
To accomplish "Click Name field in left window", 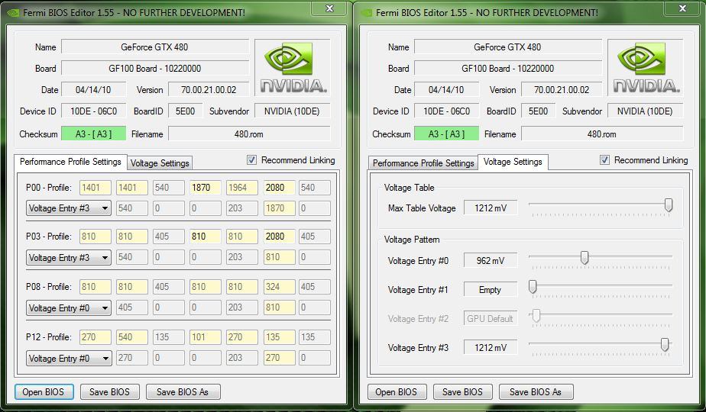I will [x=155, y=47].
